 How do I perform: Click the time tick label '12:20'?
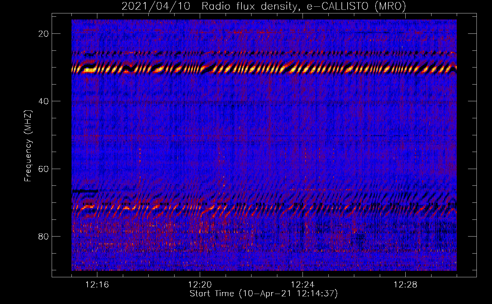coord(200,285)
